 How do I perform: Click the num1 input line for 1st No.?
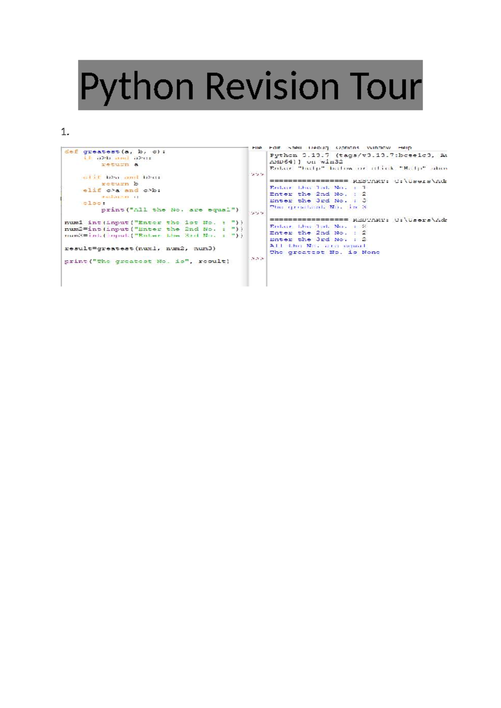[x=154, y=223]
